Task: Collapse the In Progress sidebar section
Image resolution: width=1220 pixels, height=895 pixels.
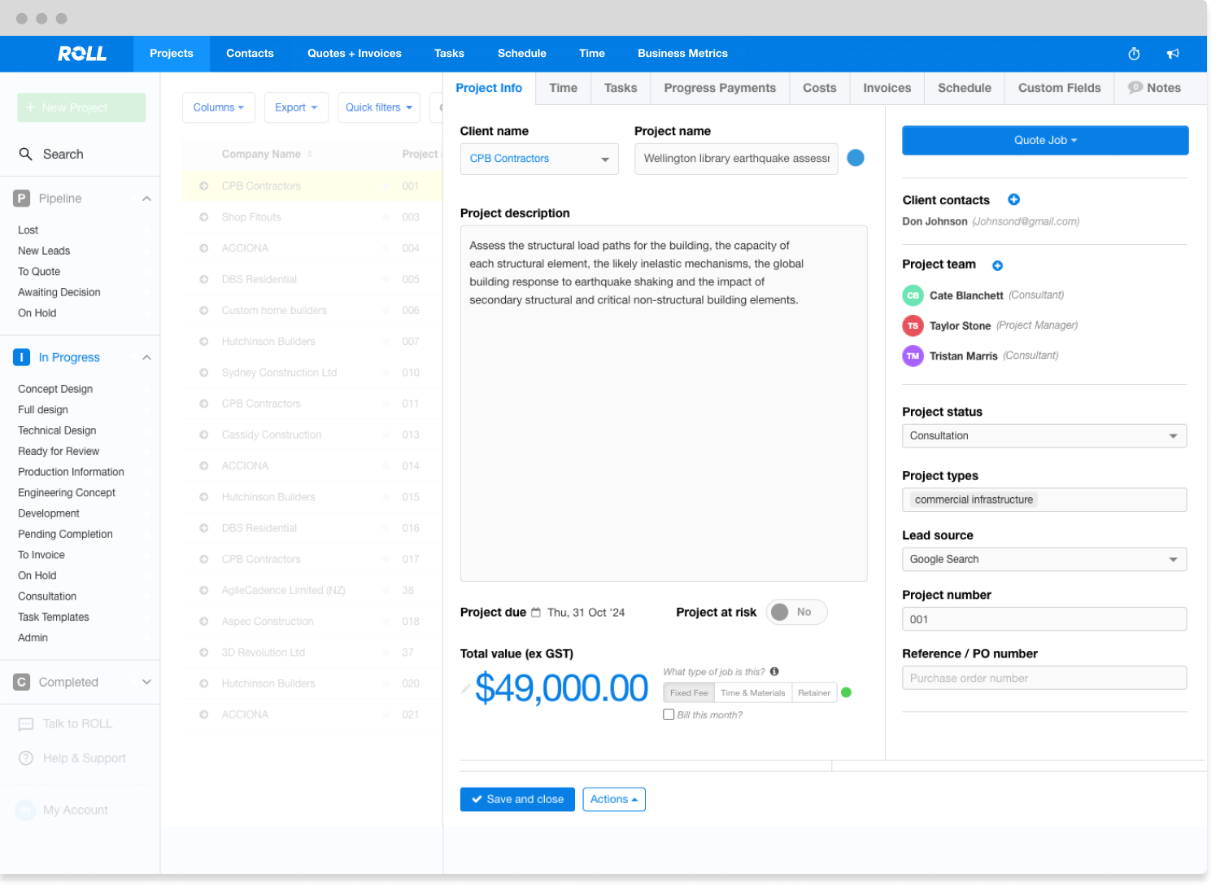Action: click(x=146, y=357)
